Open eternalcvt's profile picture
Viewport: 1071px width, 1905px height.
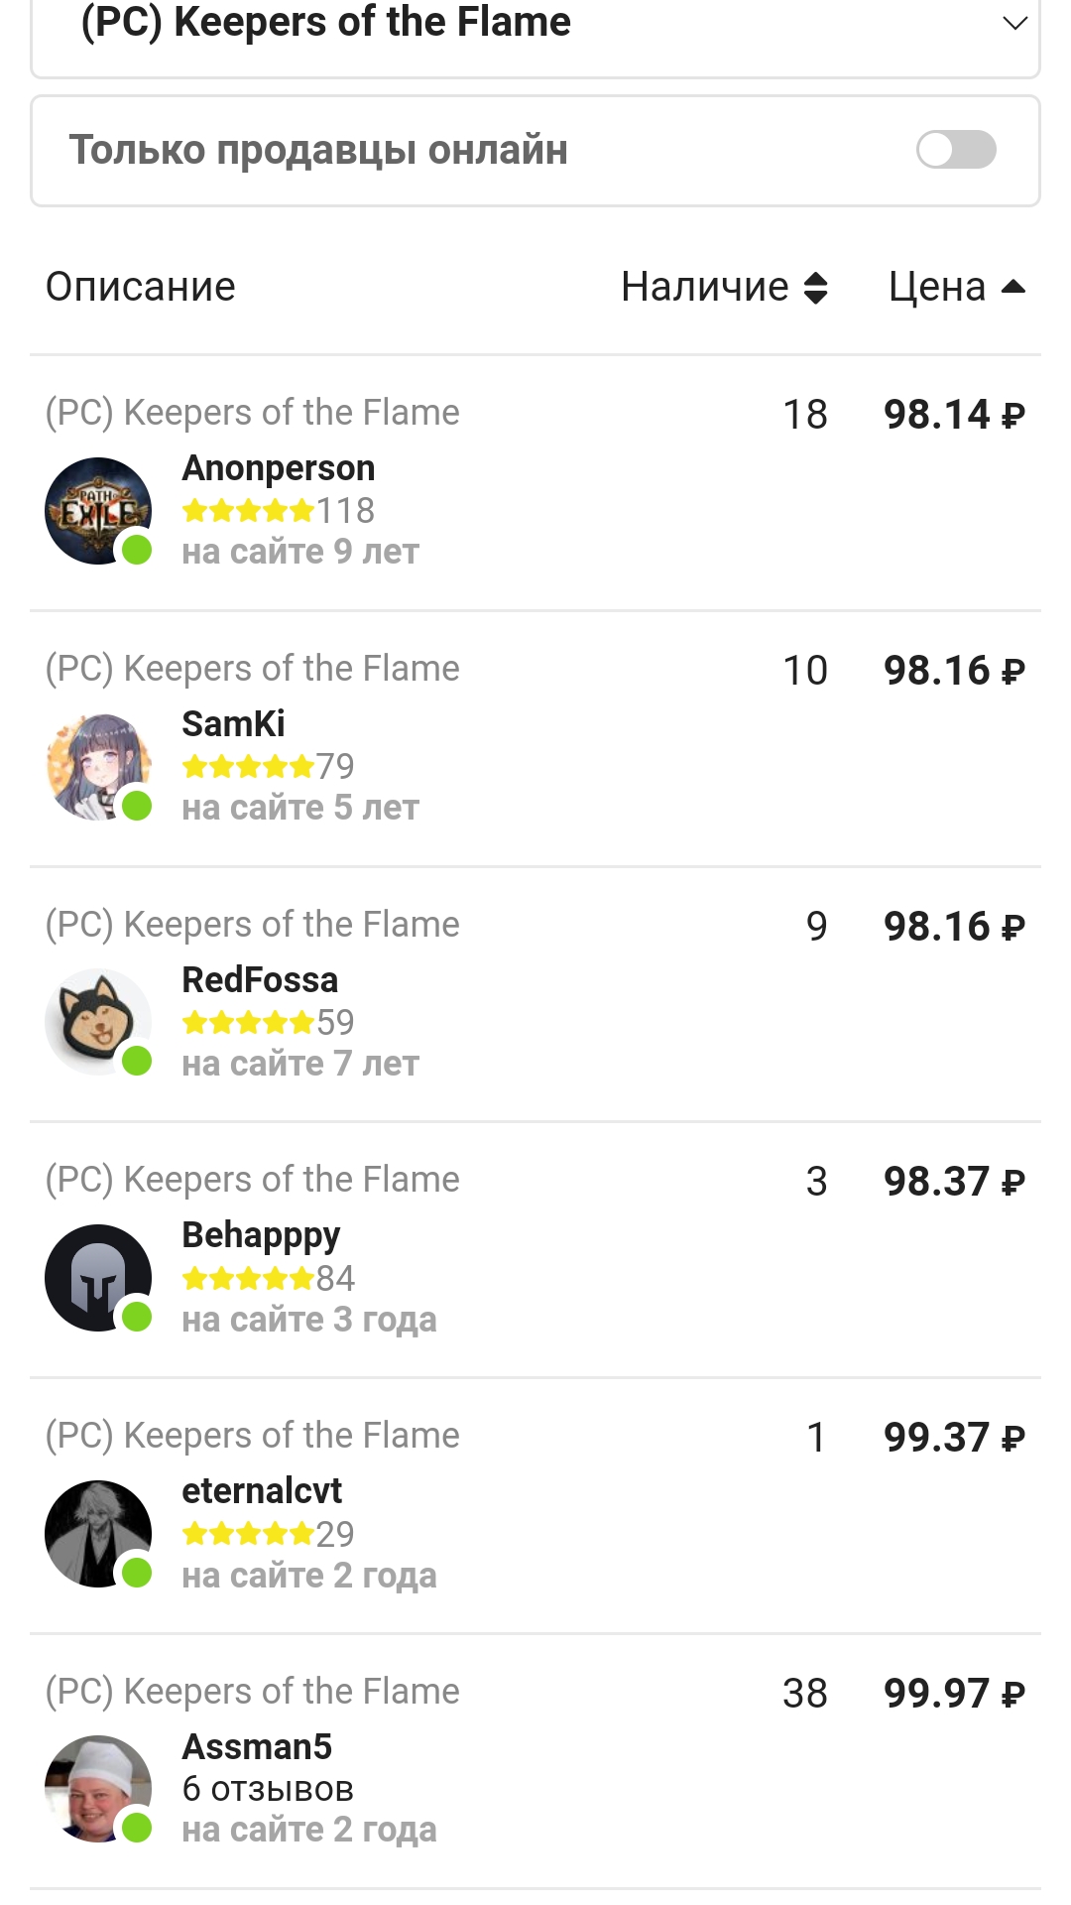(x=97, y=1534)
